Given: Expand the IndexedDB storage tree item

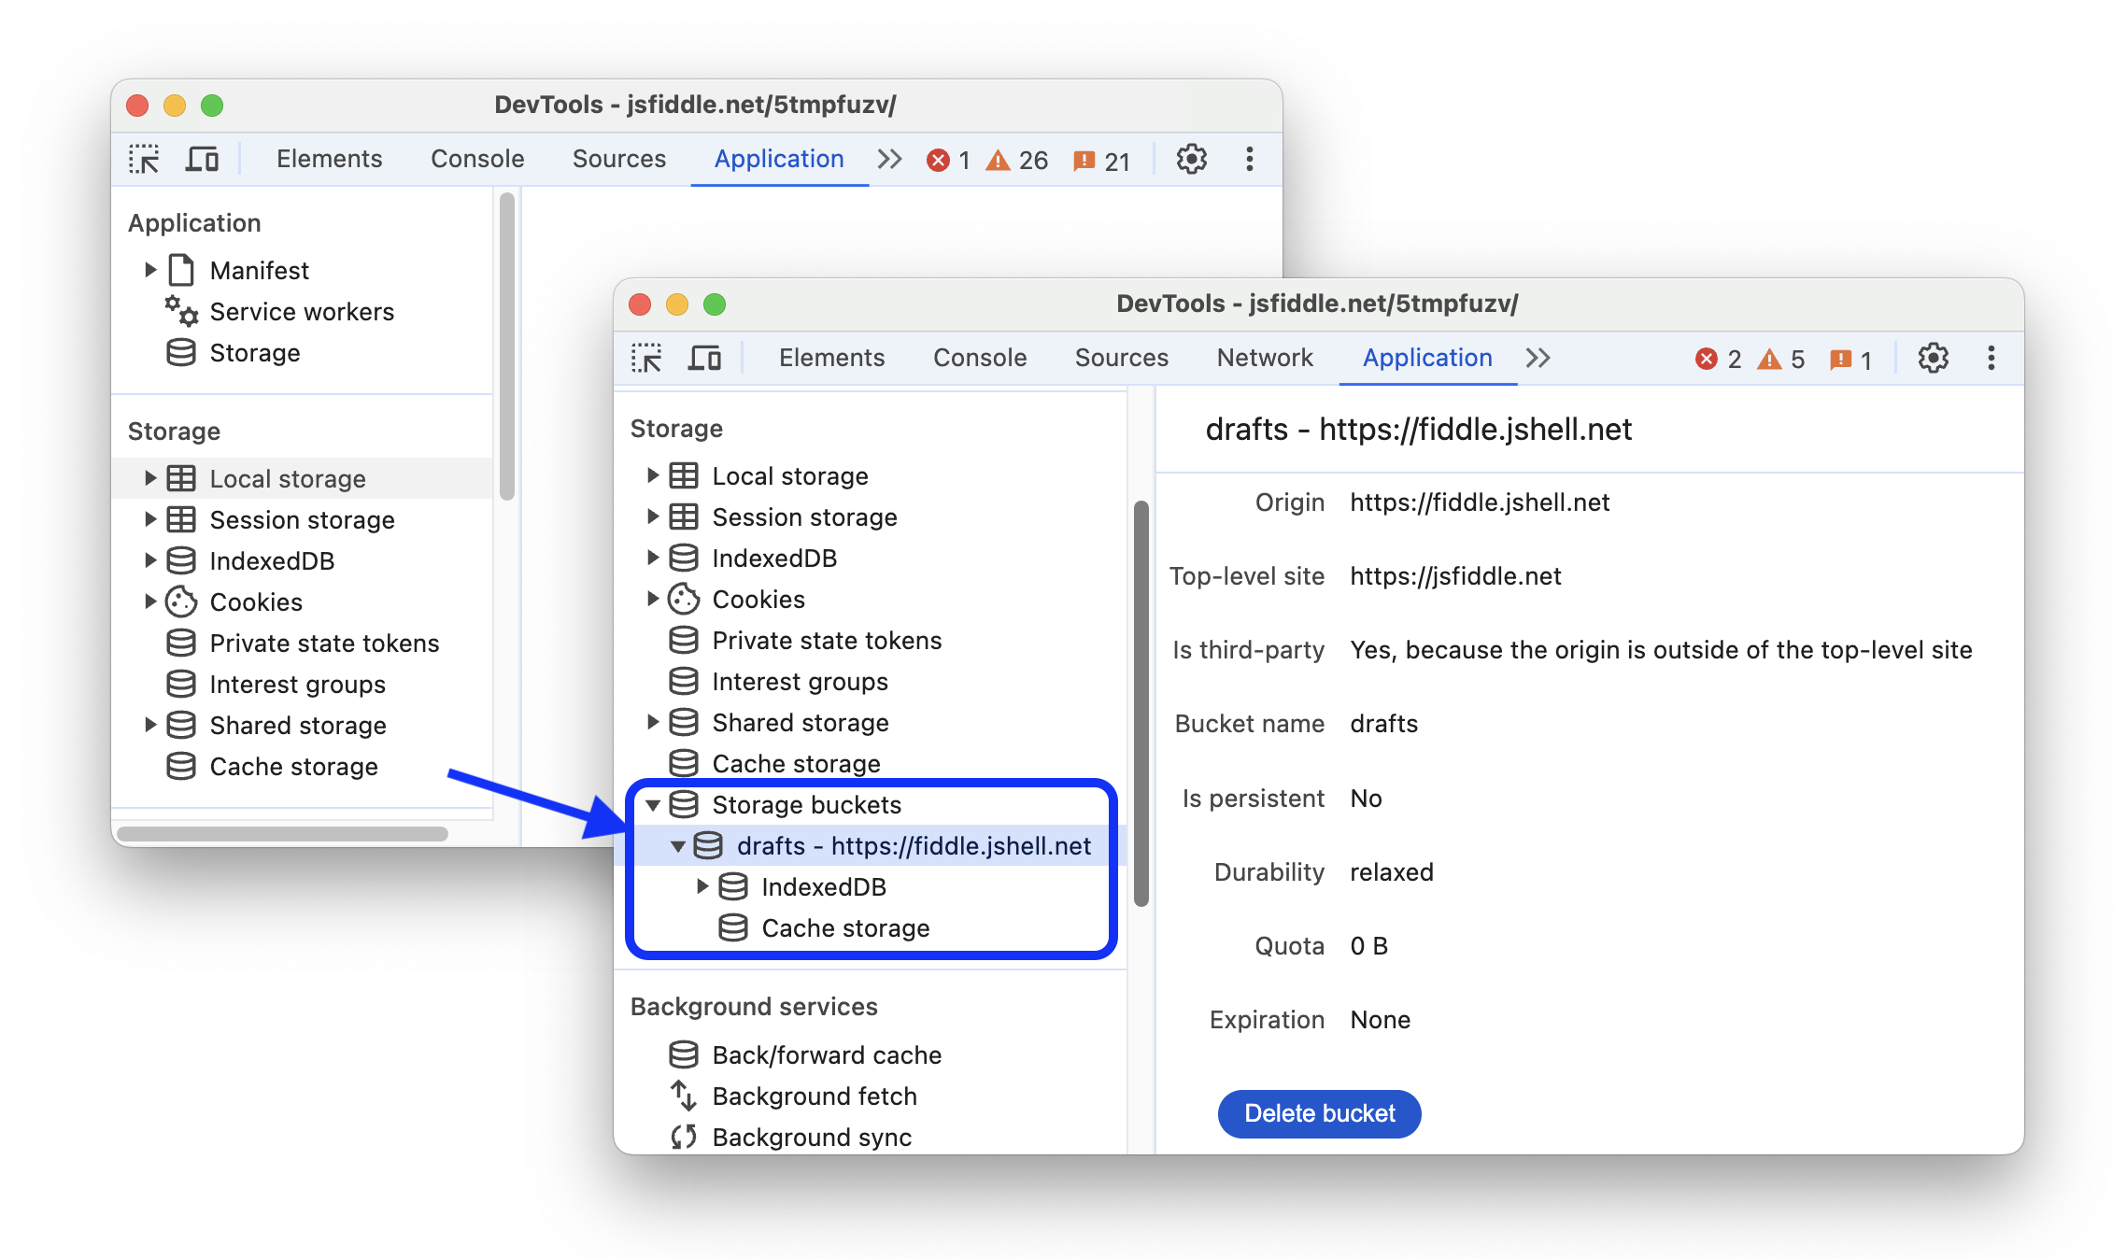Looking at the screenshot, I should pyautogui.click(x=704, y=887).
